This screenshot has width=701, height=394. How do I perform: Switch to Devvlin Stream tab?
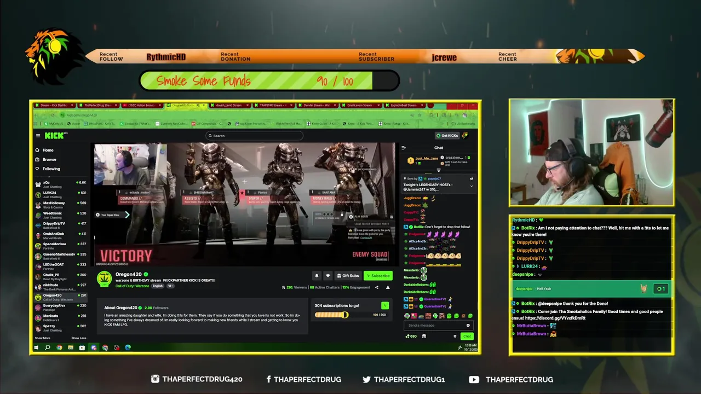click(317, 105)
